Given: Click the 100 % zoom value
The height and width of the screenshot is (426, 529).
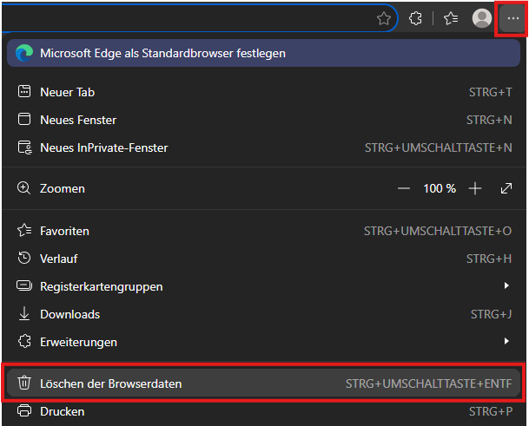Looking at the screenshot, I should coord(440,188).
